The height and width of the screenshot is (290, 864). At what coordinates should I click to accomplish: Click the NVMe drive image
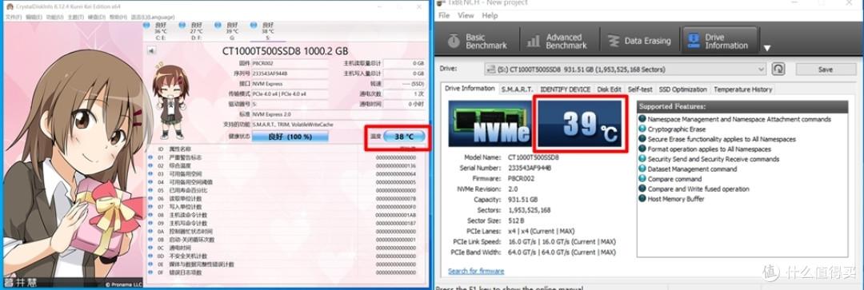tap(490, 123)
